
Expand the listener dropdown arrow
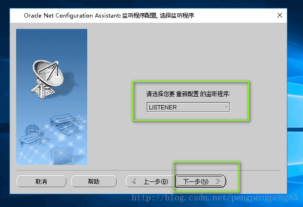click(226, 107)
